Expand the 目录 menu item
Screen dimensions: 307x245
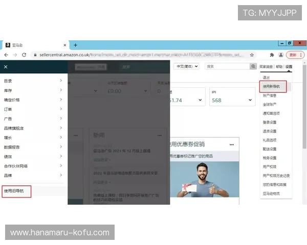(61, 81)
